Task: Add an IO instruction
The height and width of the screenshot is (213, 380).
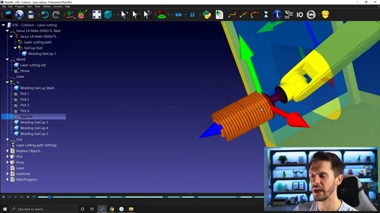Action: 300,15
